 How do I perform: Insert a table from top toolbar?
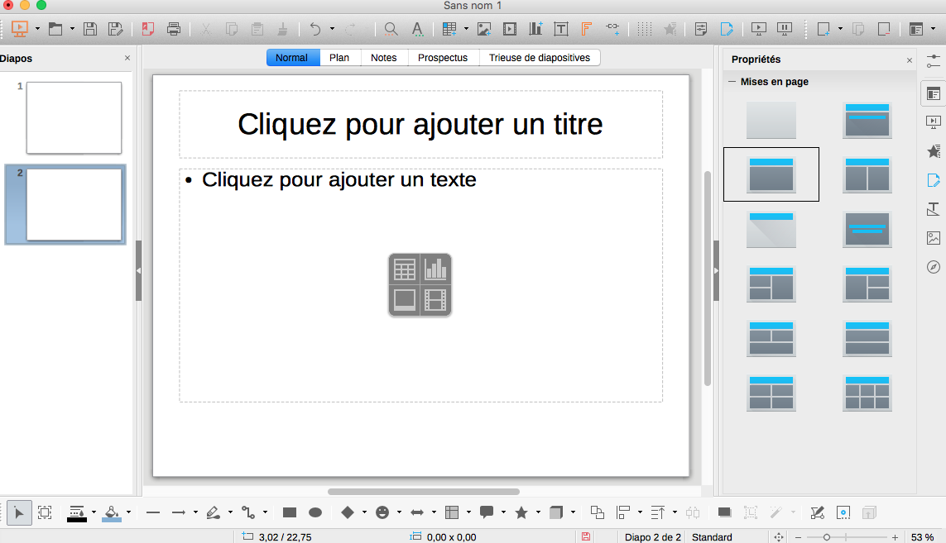coord(449,28)
